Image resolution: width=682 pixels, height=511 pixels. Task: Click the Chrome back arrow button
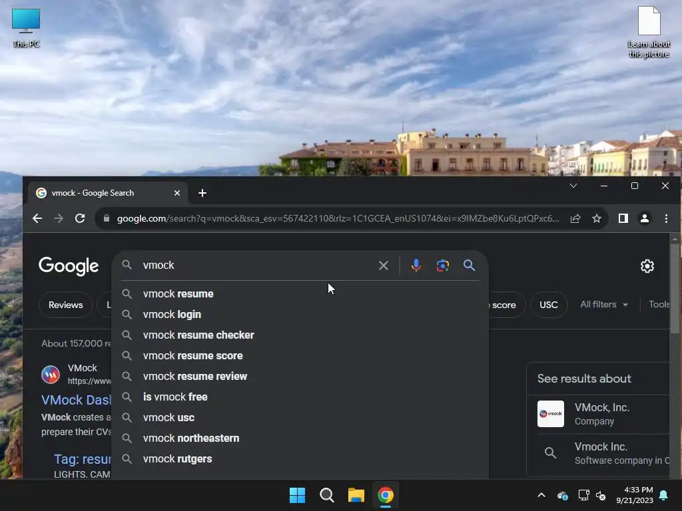(x=37, y=218)
